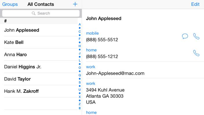204x115 pixels.
Task: Jump to letter Z in index
Action: point(80,104)
